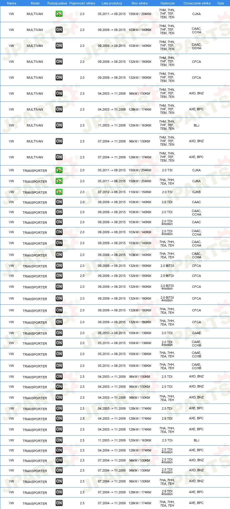Click the Moc silnika column header
This screenshot has width=230, height=509.
click(x=140, y=3)
